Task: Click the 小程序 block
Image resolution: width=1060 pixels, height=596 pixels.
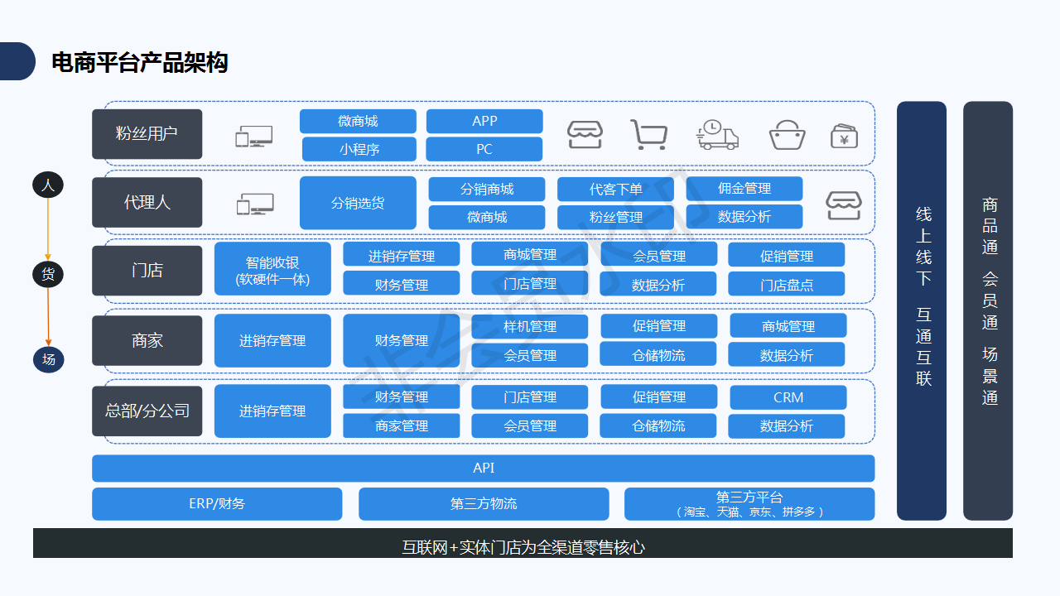Action: (x=359, y=150)
